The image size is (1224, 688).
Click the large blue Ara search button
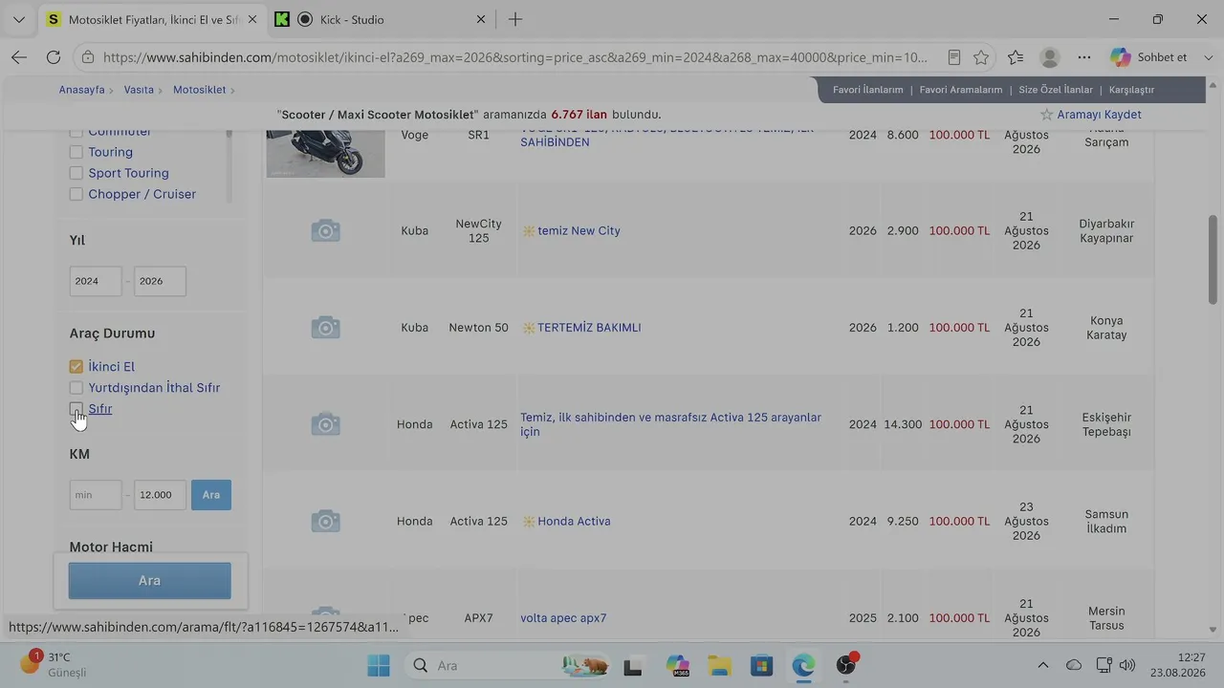pos(150,581)
